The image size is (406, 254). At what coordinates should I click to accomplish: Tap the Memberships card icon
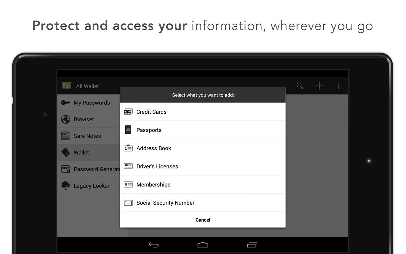pos(128,184)
